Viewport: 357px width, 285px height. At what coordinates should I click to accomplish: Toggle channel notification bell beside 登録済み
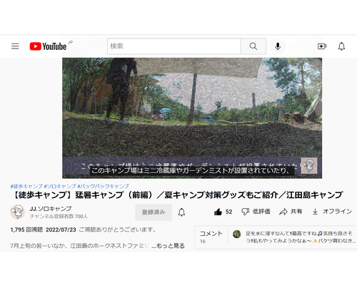click(181, 212)
